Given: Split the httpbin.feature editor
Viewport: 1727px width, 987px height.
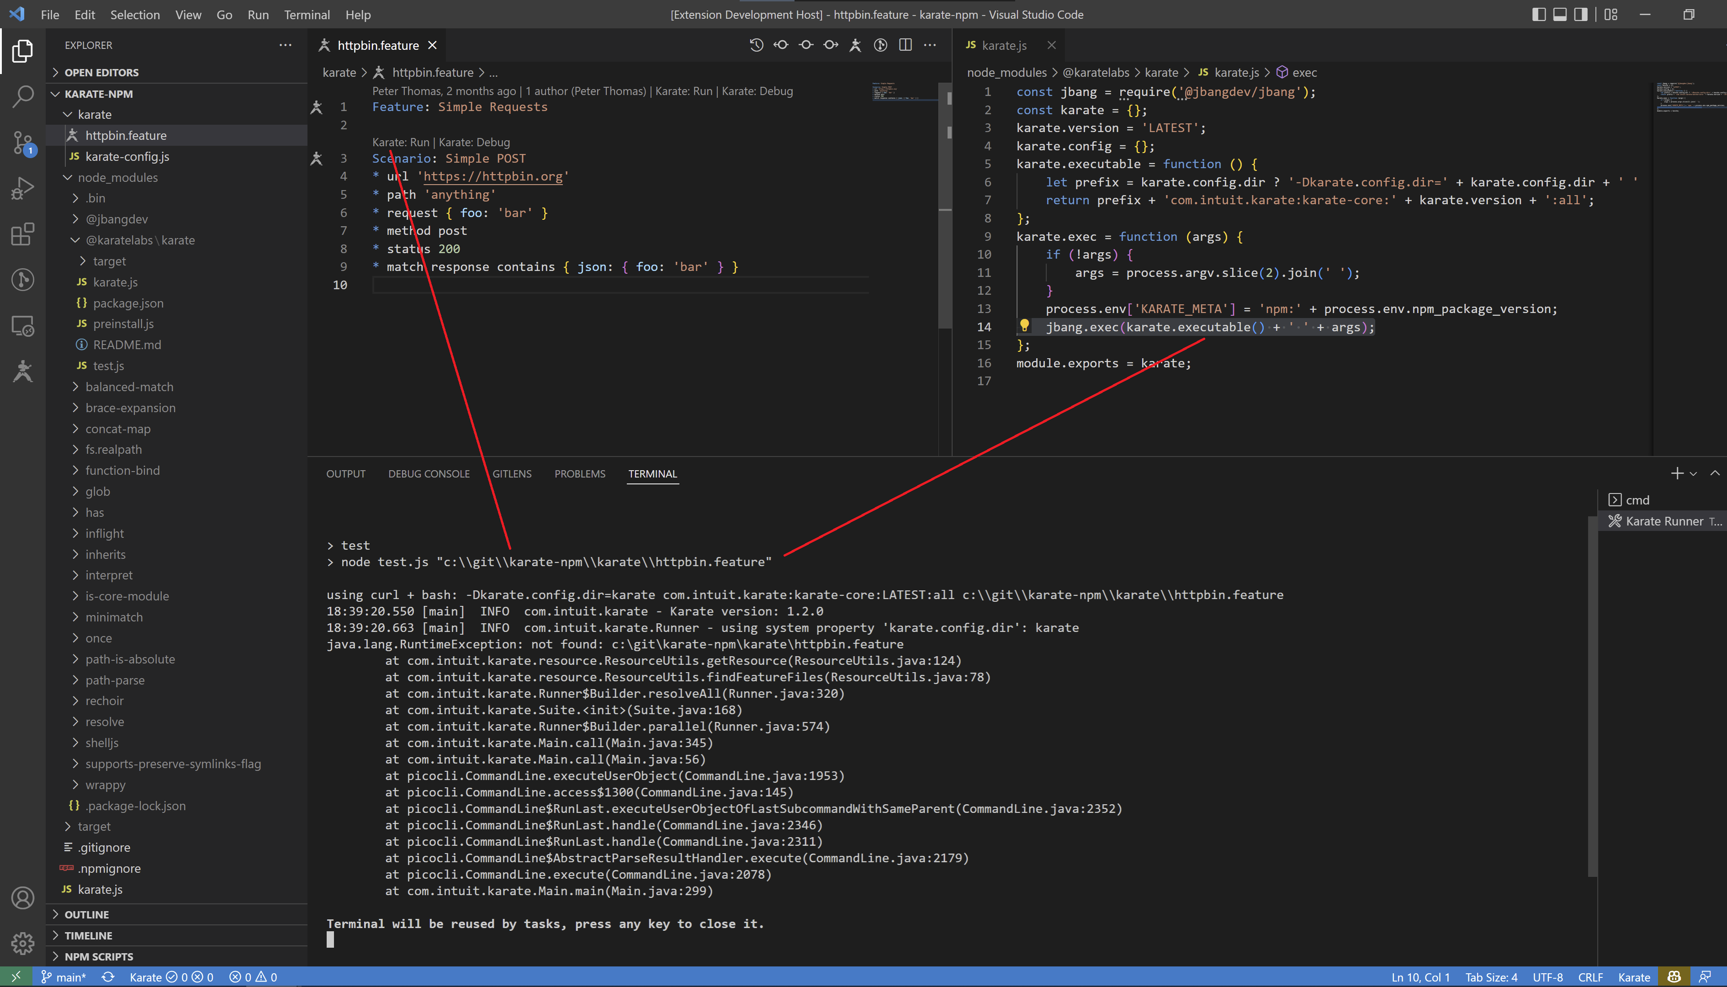Looking at the screenshot, I should pyautogui.click(x=905, y=45).
